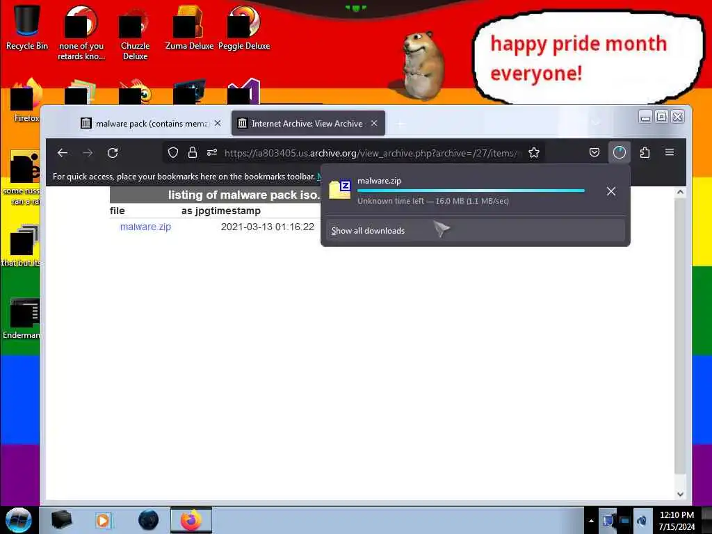Open the media player taskbar icon
712x534 pixels.
point(104,520)
